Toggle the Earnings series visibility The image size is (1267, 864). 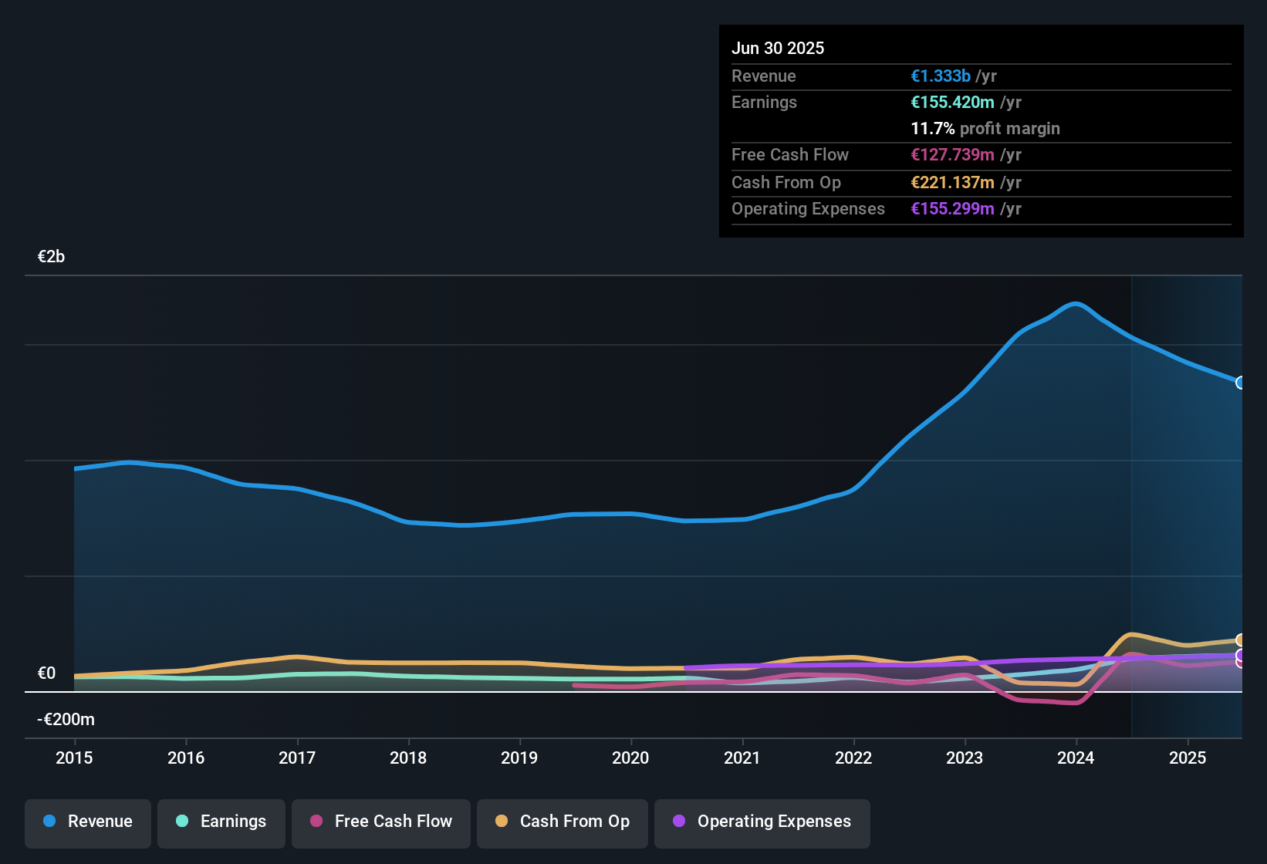tap(221, 822)
